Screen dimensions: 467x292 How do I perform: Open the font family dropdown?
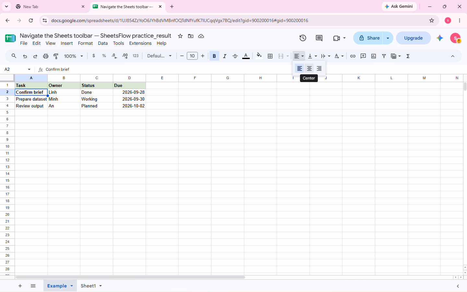pyautogui.click(x=159, y=56)
